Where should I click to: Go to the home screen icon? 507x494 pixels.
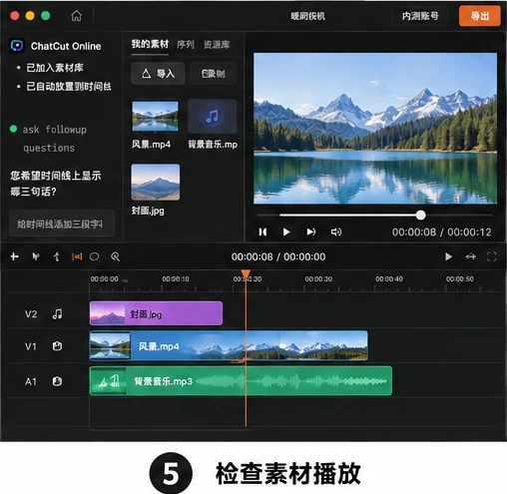pos(76,16)
